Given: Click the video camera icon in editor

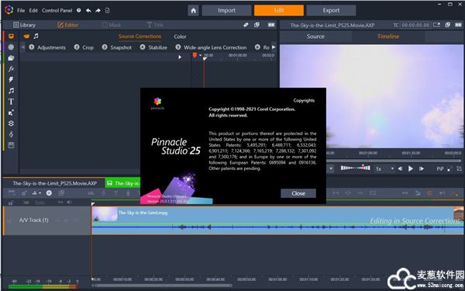Looking at the screenshot, I should 26,36.
